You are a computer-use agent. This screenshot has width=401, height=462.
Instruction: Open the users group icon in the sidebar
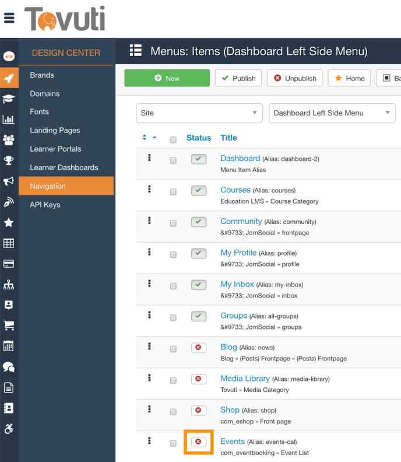[x=9, y=140]
